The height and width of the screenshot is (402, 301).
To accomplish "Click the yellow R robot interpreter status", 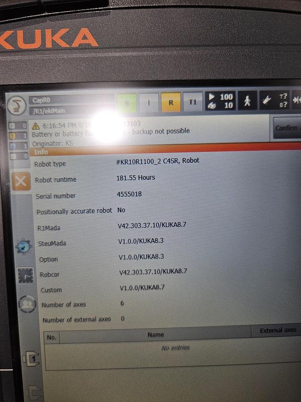I will point(171,103).
